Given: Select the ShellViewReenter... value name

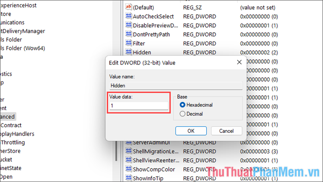Looking at the screenshot, I should [156, 160].
